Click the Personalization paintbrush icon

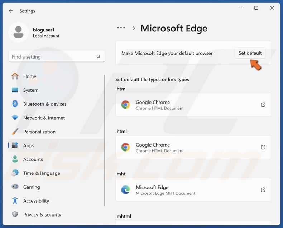click(15, 132)
